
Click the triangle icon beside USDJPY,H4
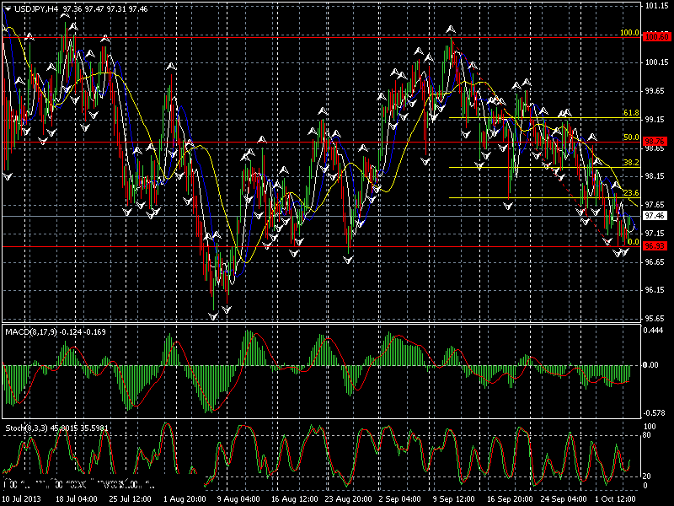(8, 8)
